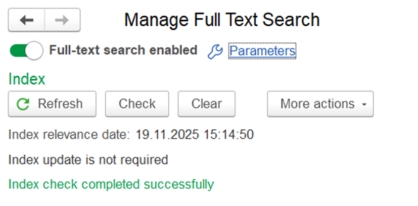Disable the full-text search toggle switch
Screen dimensions: 418x206
pyautogui.click(x=26, y=50)
